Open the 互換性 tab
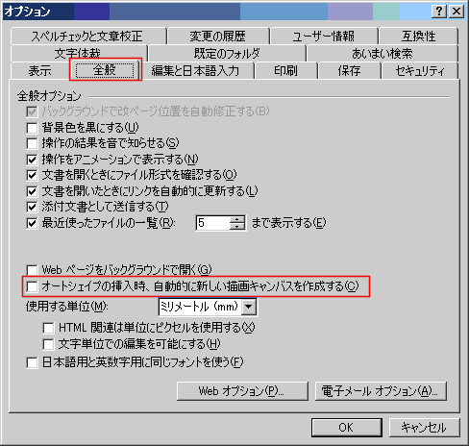469x446 pixels. point(418,37)
